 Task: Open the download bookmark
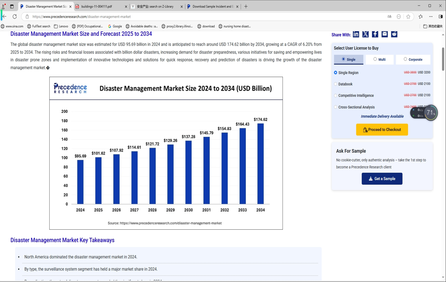tap(206, 26)
